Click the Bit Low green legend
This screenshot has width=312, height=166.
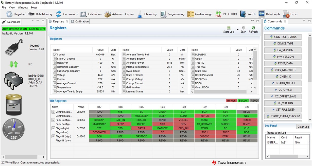pos(243,101)
